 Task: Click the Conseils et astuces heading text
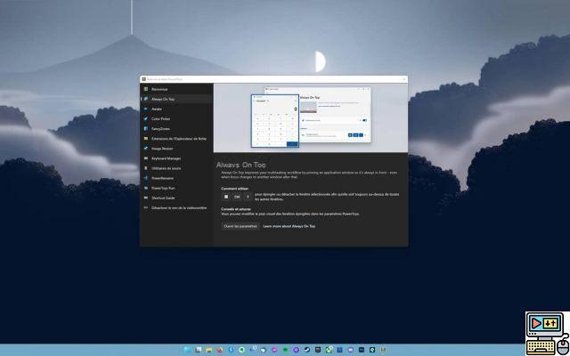pos(235,209)
